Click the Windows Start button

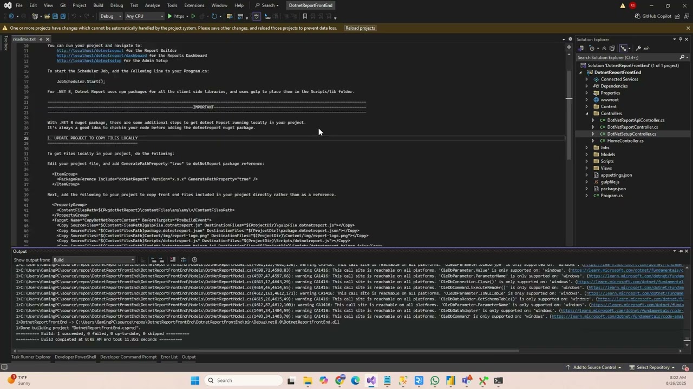click(195, 380)
